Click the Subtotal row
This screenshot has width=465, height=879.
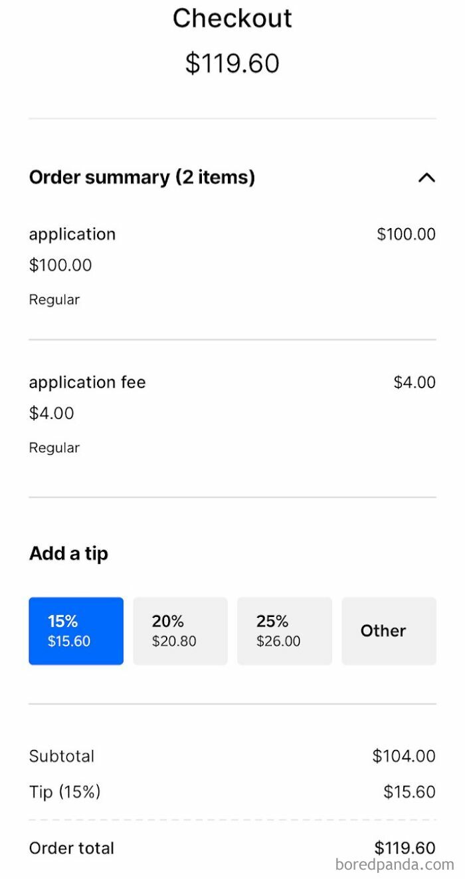tap(61, 756)
